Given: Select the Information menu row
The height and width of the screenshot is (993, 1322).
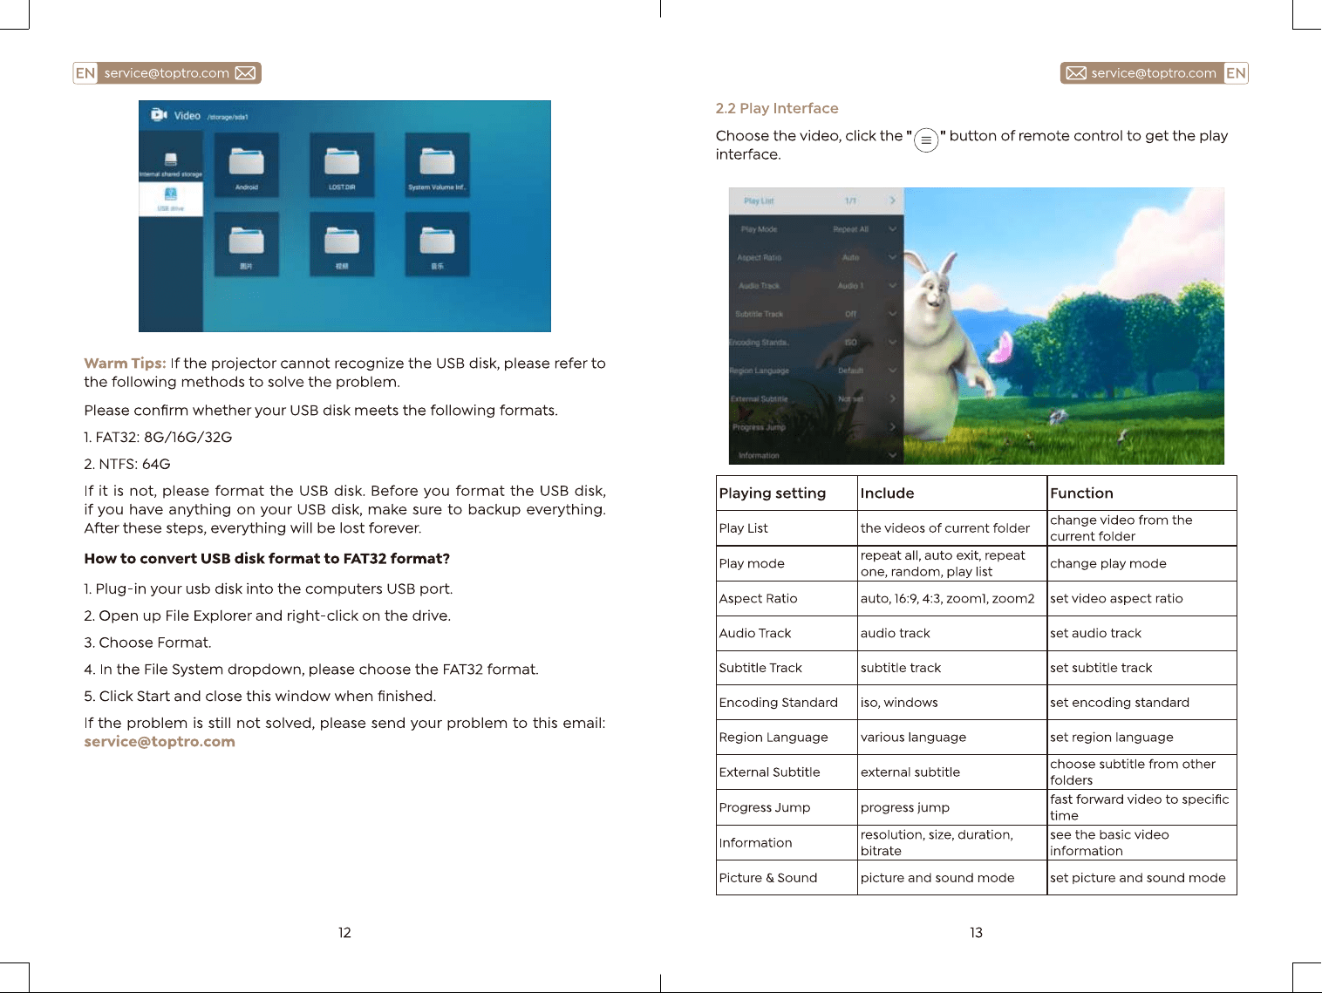Looking at the screenshot, I should 816,455.
